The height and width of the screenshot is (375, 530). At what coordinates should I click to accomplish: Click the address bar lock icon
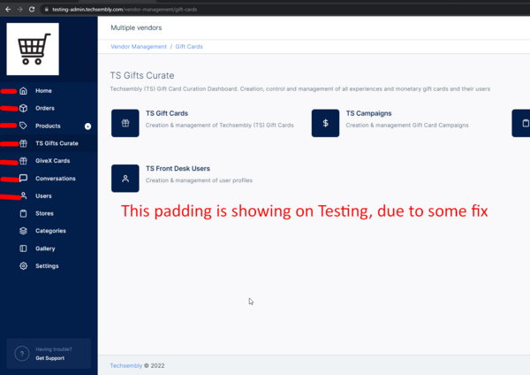[x=47, y=10]
